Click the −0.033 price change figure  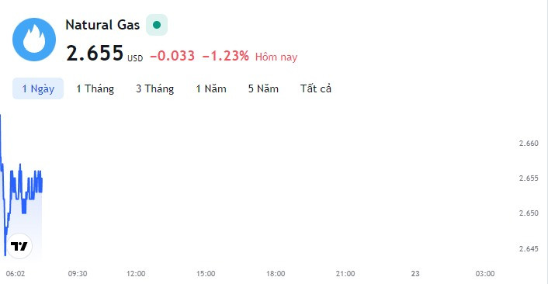[x=172, y=56]
